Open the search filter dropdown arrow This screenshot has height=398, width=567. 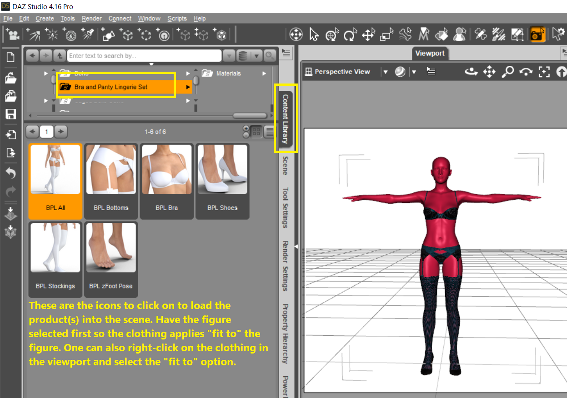coord(228,56)
